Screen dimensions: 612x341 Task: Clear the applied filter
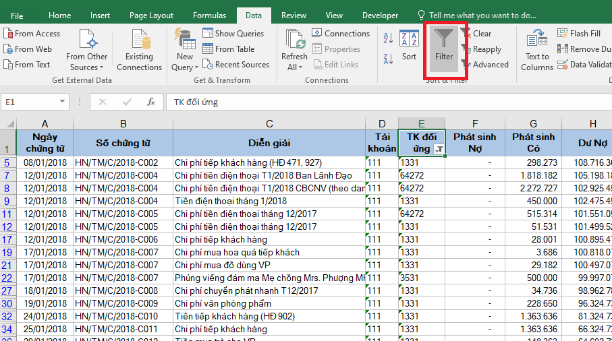pyautogui.click(x=476, y=34)
